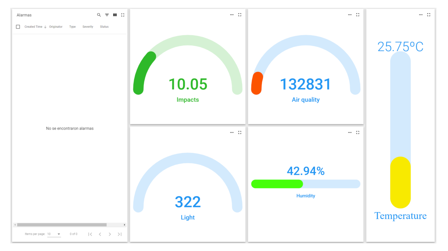This screenshot has height=251, width=448.
Task: Open the Air quality widget more-options menu
Action: pyautogui.click(x=350, y=15)
